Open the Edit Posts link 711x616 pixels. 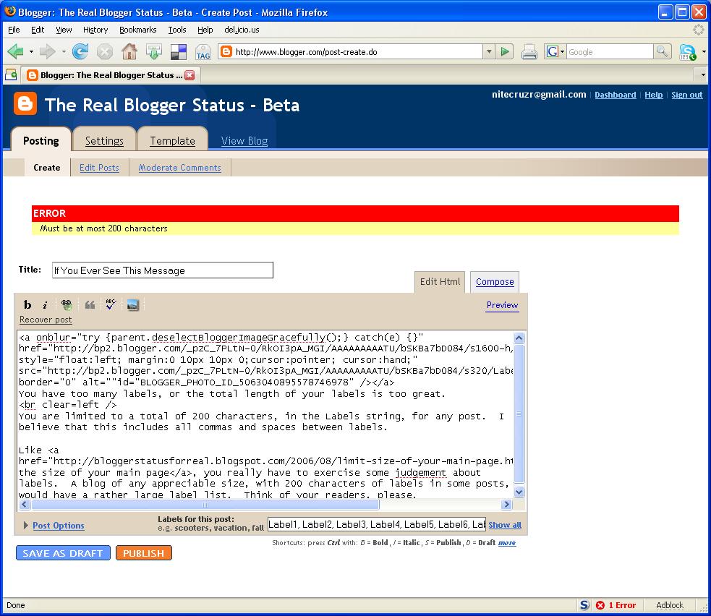click(99, 167)
